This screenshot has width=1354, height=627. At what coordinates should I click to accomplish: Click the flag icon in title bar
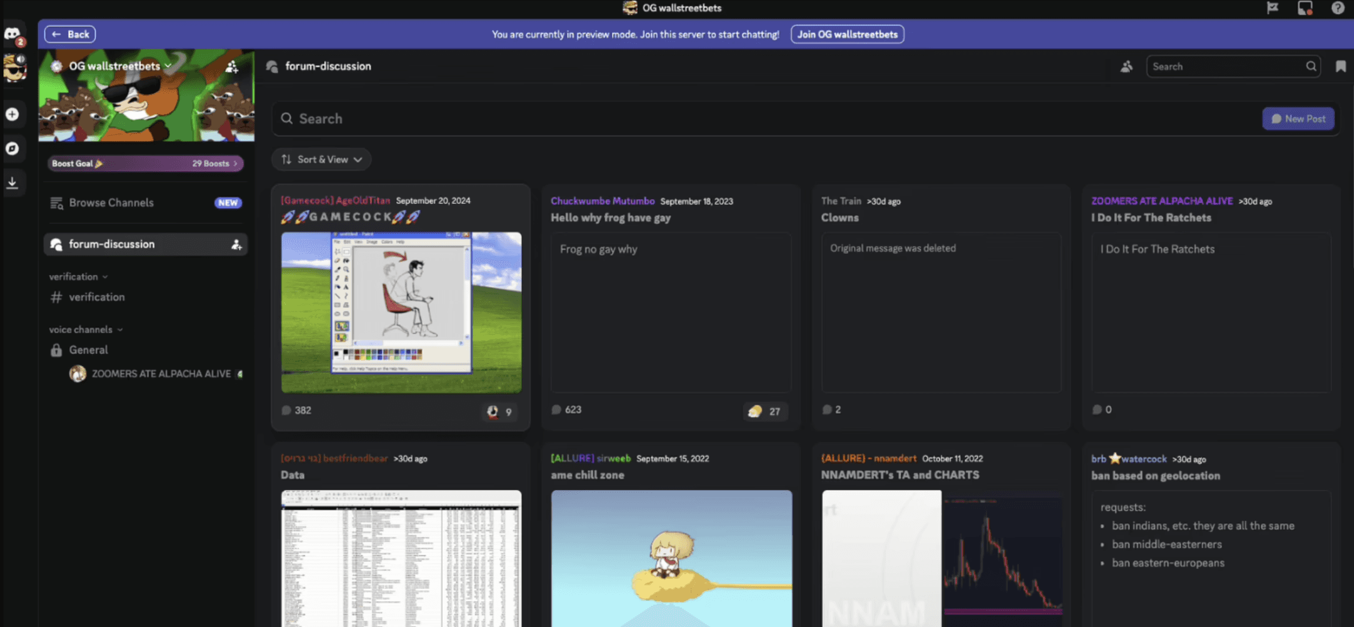coord(1272,8)
